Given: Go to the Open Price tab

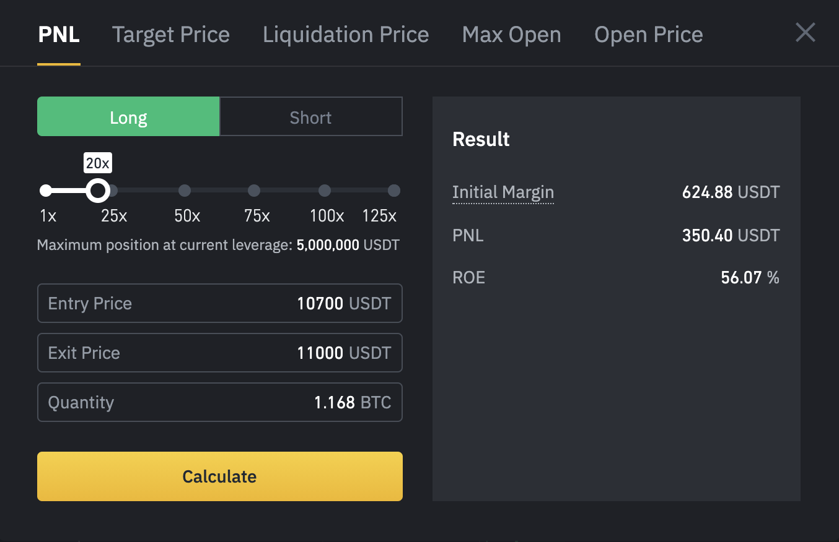Looking at the screenshot, I should [x=648, y=35].
